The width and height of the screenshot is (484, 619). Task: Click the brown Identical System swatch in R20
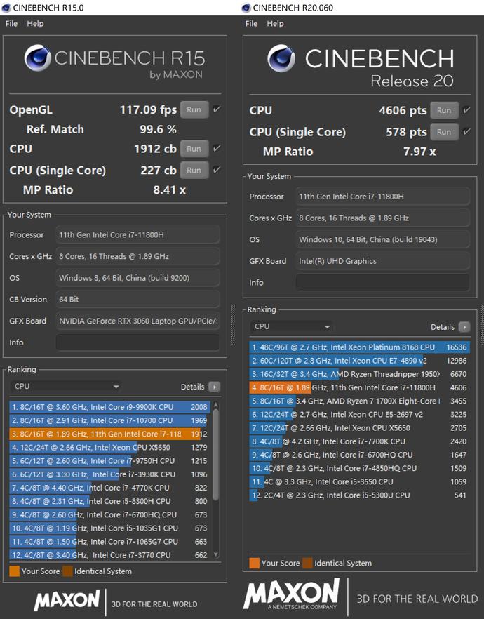click(x=307, y=563)
